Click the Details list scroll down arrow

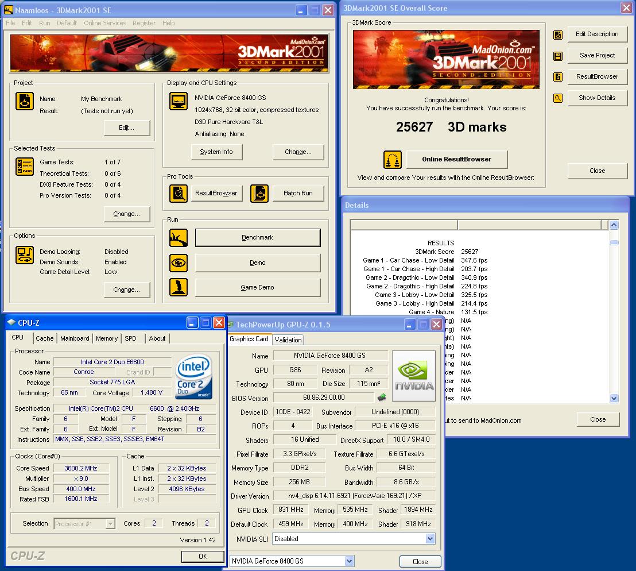pyautogui.click(x=614, y=399)
